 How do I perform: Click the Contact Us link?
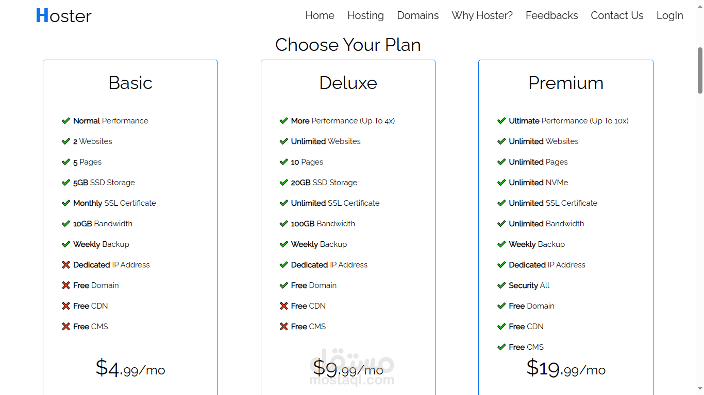click(617, 16)
